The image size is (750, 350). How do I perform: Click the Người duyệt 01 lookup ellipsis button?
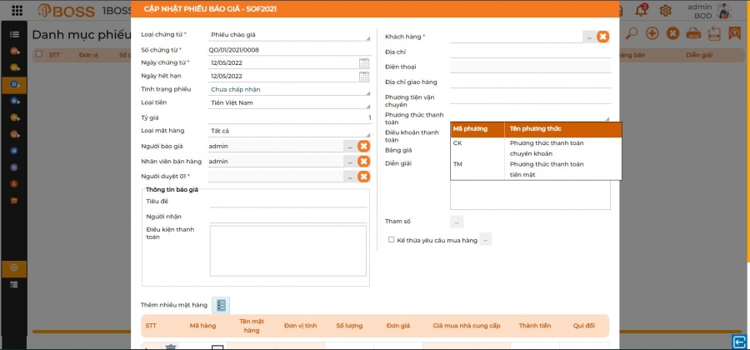350,177
